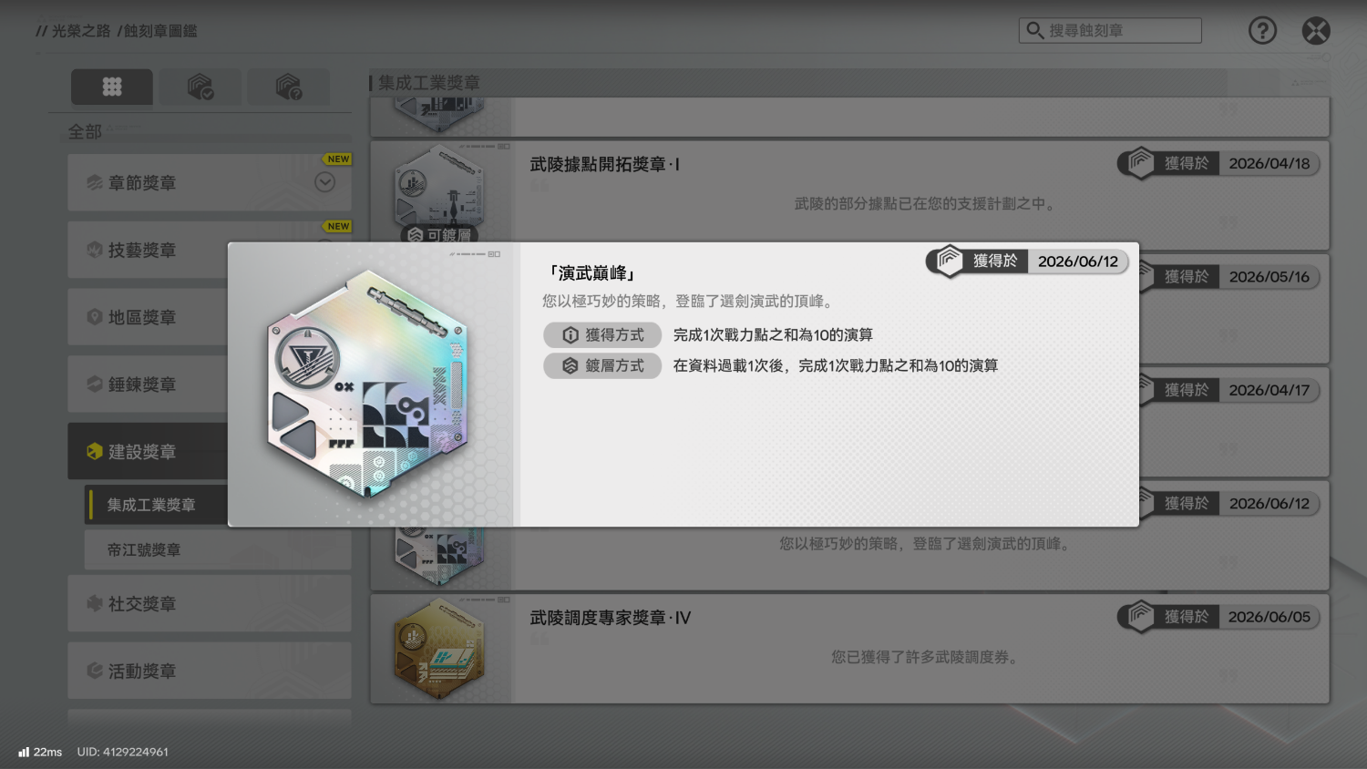This screenshot has height=769, width=1367.
Task: Click the 「演武巔峰」 title text
Action: [591, 273]
